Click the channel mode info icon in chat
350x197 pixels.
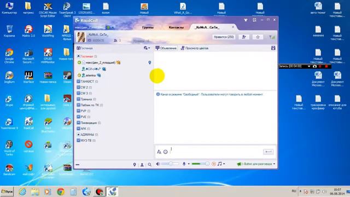[x=158, y=94]
